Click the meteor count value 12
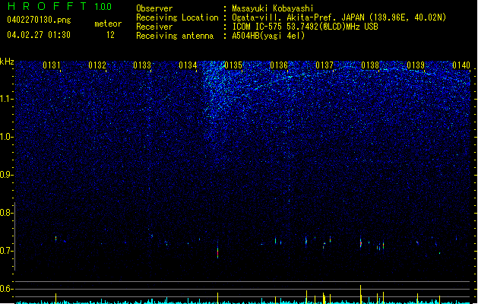Viewport: 478px width, 304px height. pyautogui.click(x=110, y=35)
